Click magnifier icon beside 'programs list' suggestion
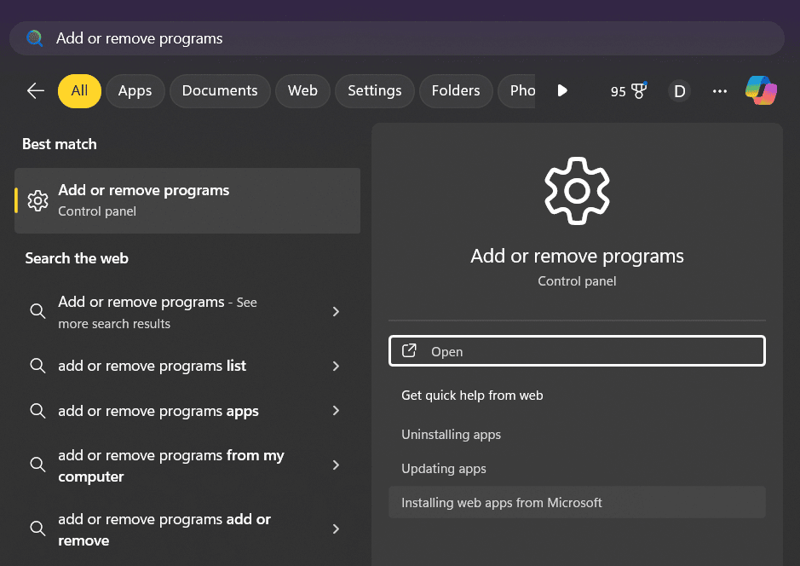Screen dimensions: 800x566 click(37, 366)
